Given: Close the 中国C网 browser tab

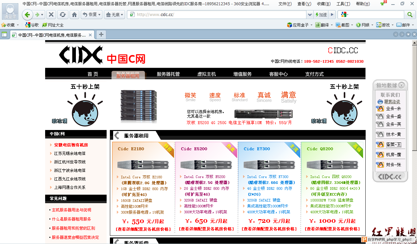Looking at the screenshot, I should click(91, 35).
